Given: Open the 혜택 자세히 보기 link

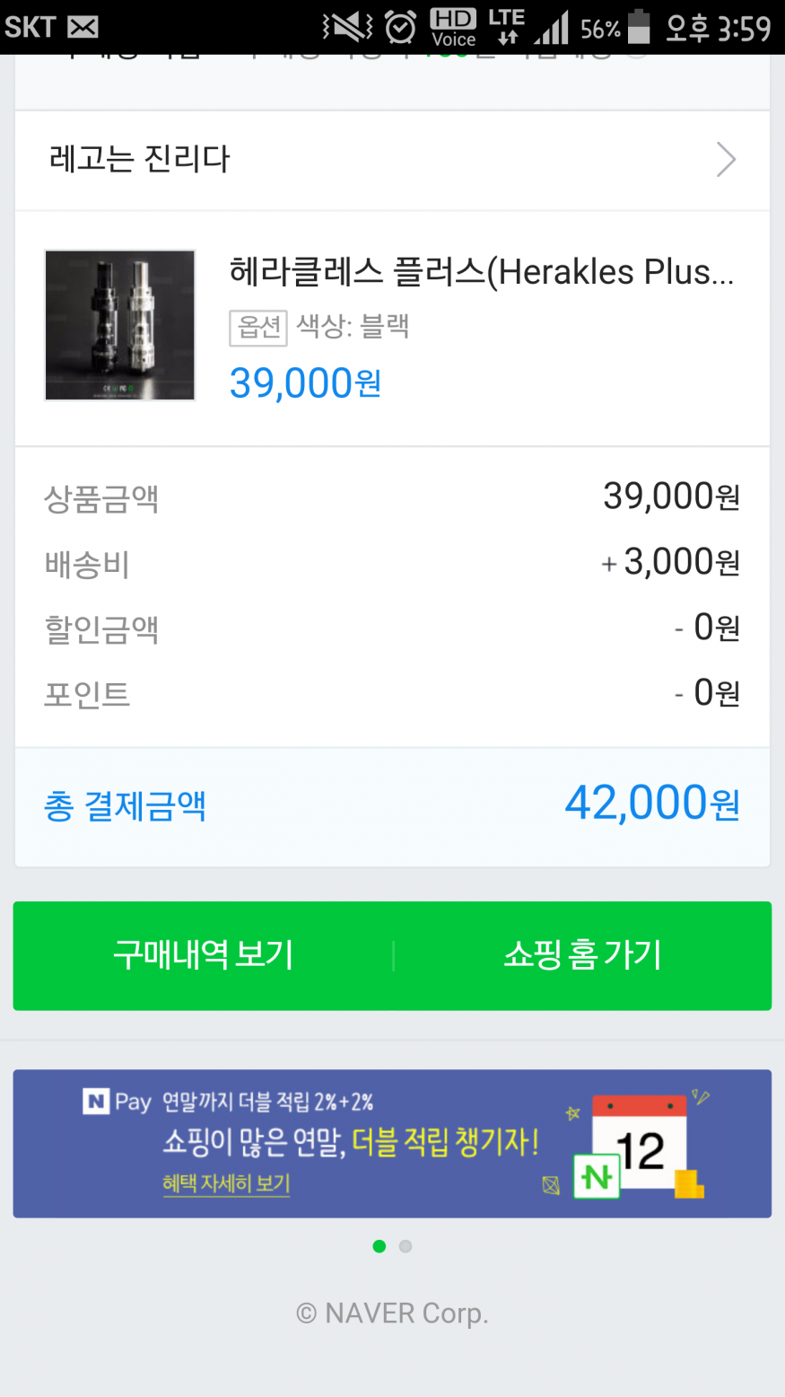Looking at the screenshot, I should 226,1183.
